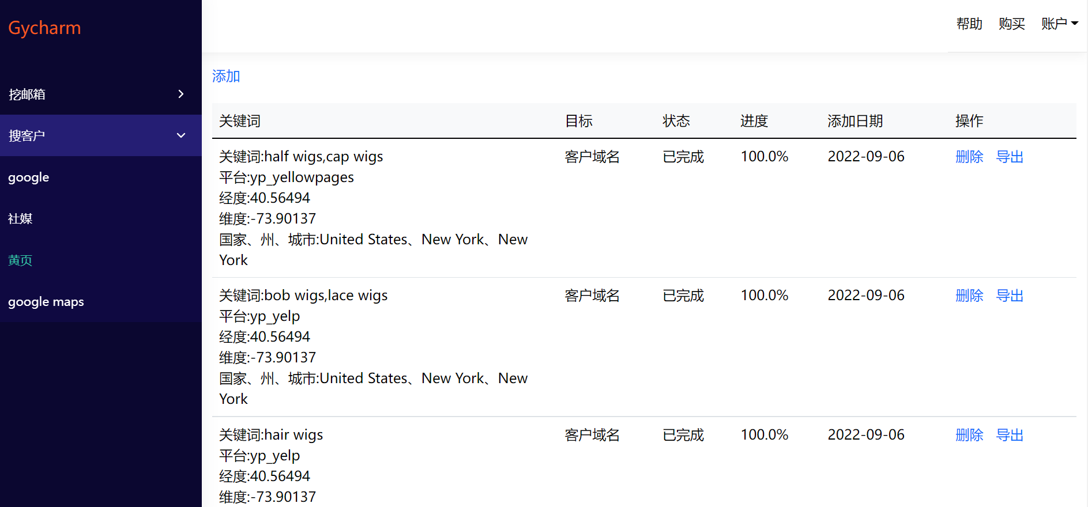The height and width of the screenshot is (507, 1088).
Task: Open the 帮助 top menu link
Action: coord(969,24)
